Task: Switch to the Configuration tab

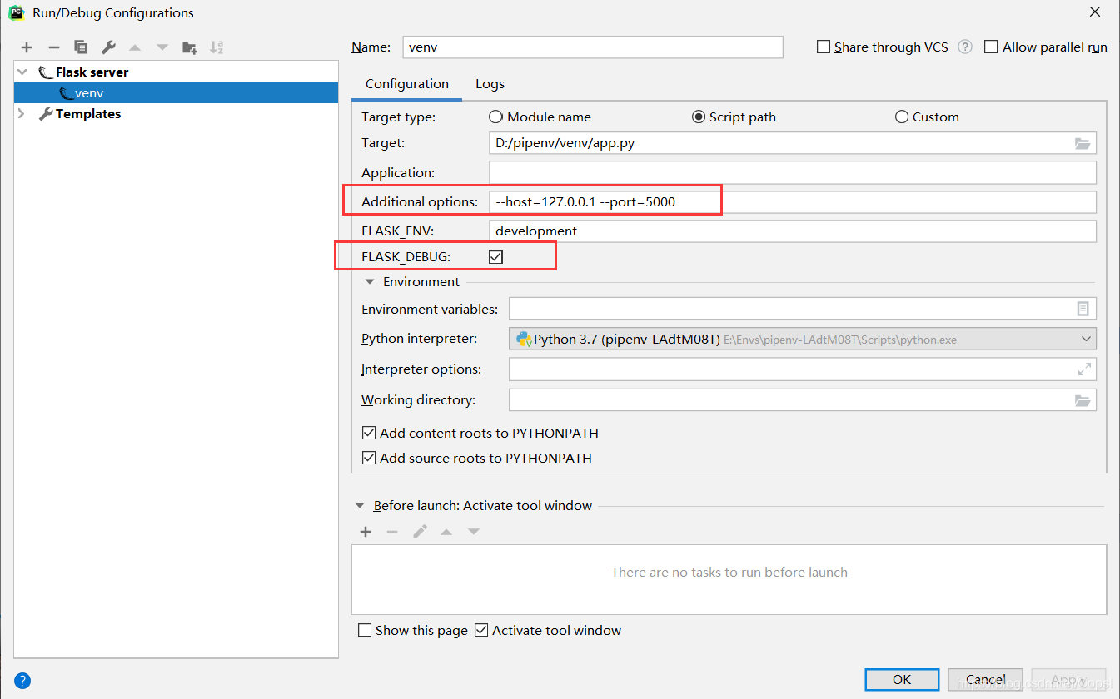Action: click(x=407, y=84)
